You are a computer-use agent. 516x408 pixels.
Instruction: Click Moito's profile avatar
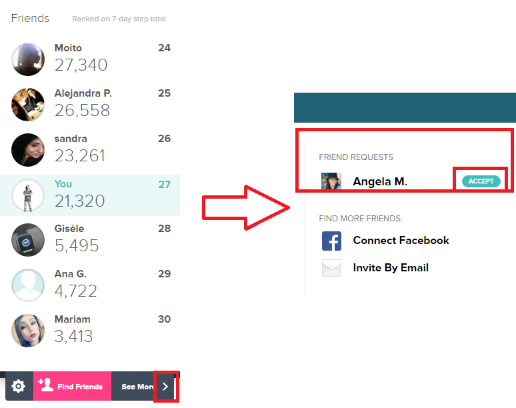click(28, 59)
